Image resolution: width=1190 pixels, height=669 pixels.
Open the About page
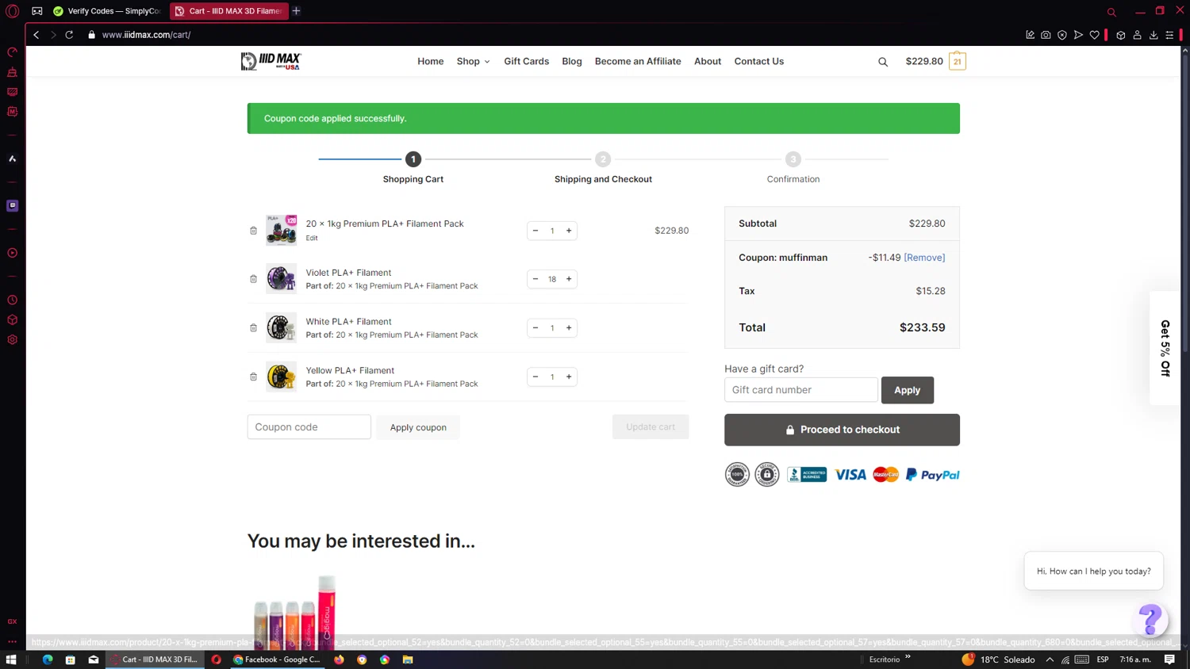pyautogui.click(x=708, y=61)
